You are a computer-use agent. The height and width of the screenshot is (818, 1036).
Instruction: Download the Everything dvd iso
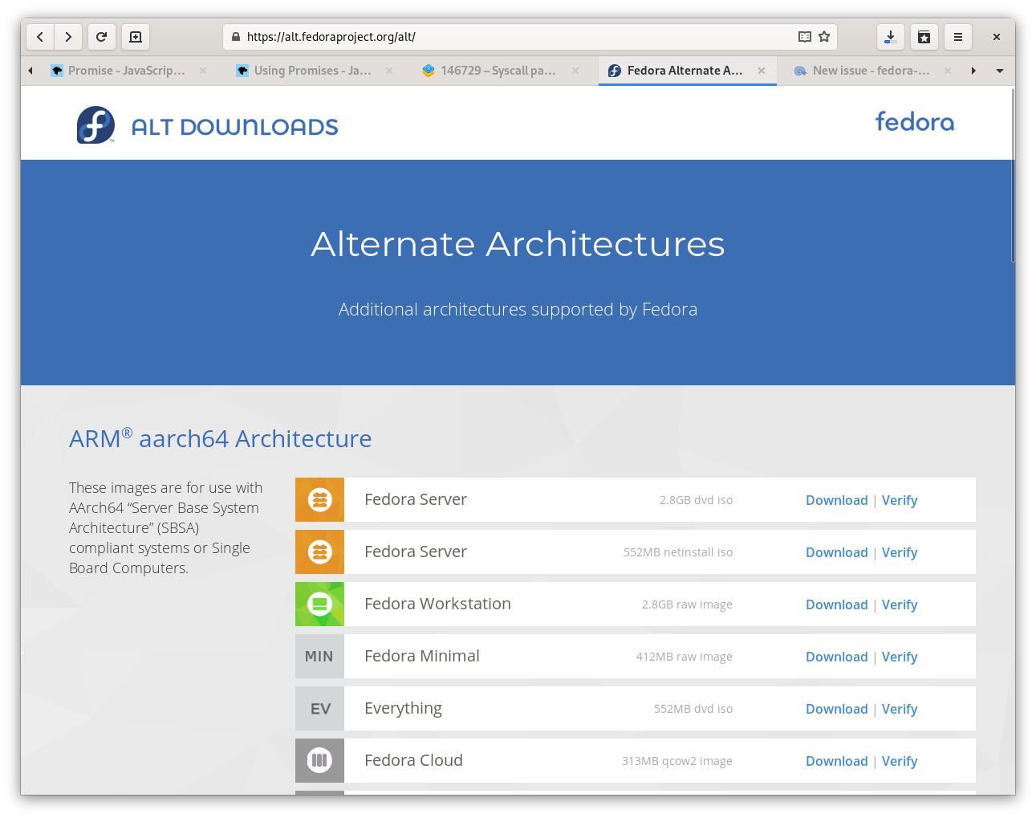click(x=837, y=709)
